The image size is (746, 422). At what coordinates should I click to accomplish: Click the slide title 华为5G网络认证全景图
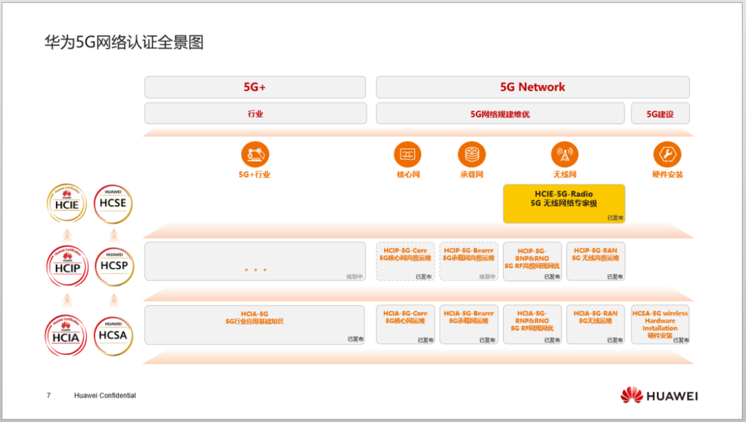coord(124,42)
